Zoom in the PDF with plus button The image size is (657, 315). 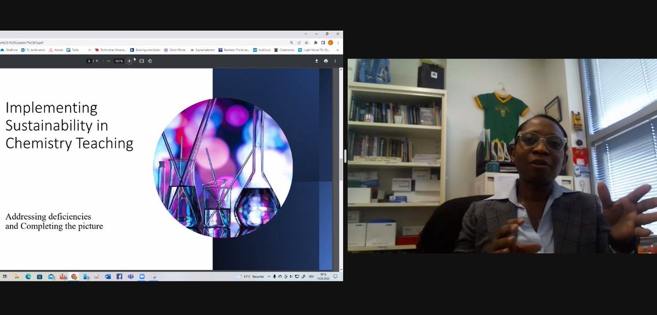coord(129,61)
